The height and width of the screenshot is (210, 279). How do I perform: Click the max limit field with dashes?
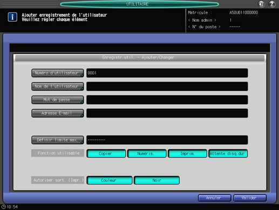pos(167,140)
